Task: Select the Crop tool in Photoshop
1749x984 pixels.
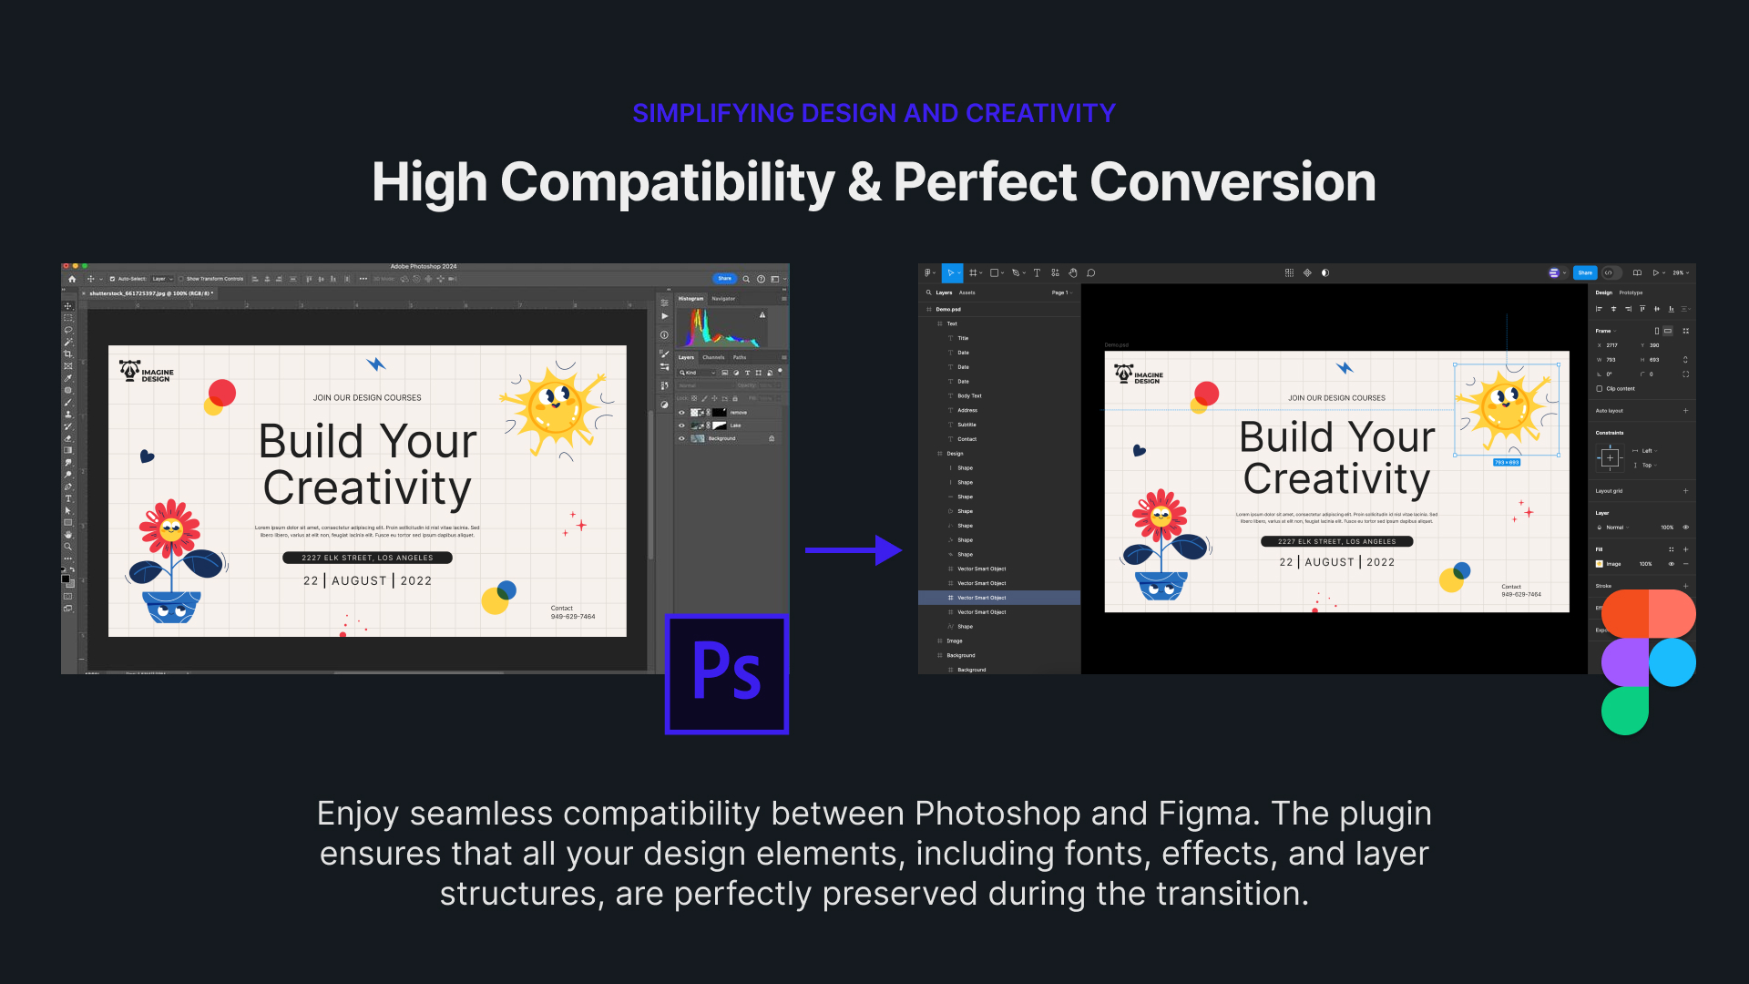Action: click(68, 354)
